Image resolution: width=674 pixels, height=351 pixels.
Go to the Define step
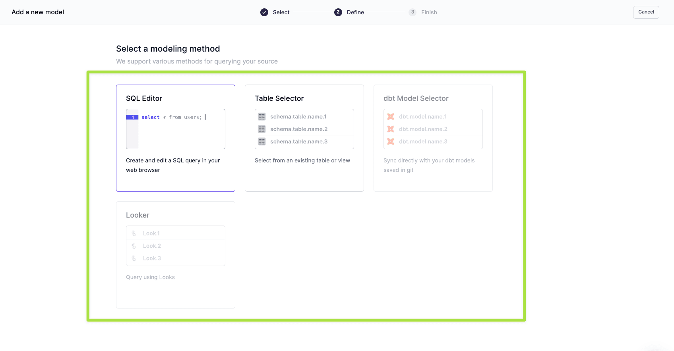pyautogui.click(x=355, y=12)
